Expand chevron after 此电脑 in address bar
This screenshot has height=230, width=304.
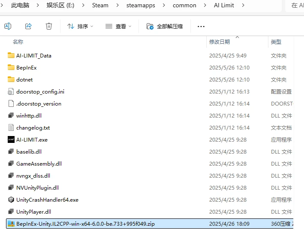pos(38,5)
